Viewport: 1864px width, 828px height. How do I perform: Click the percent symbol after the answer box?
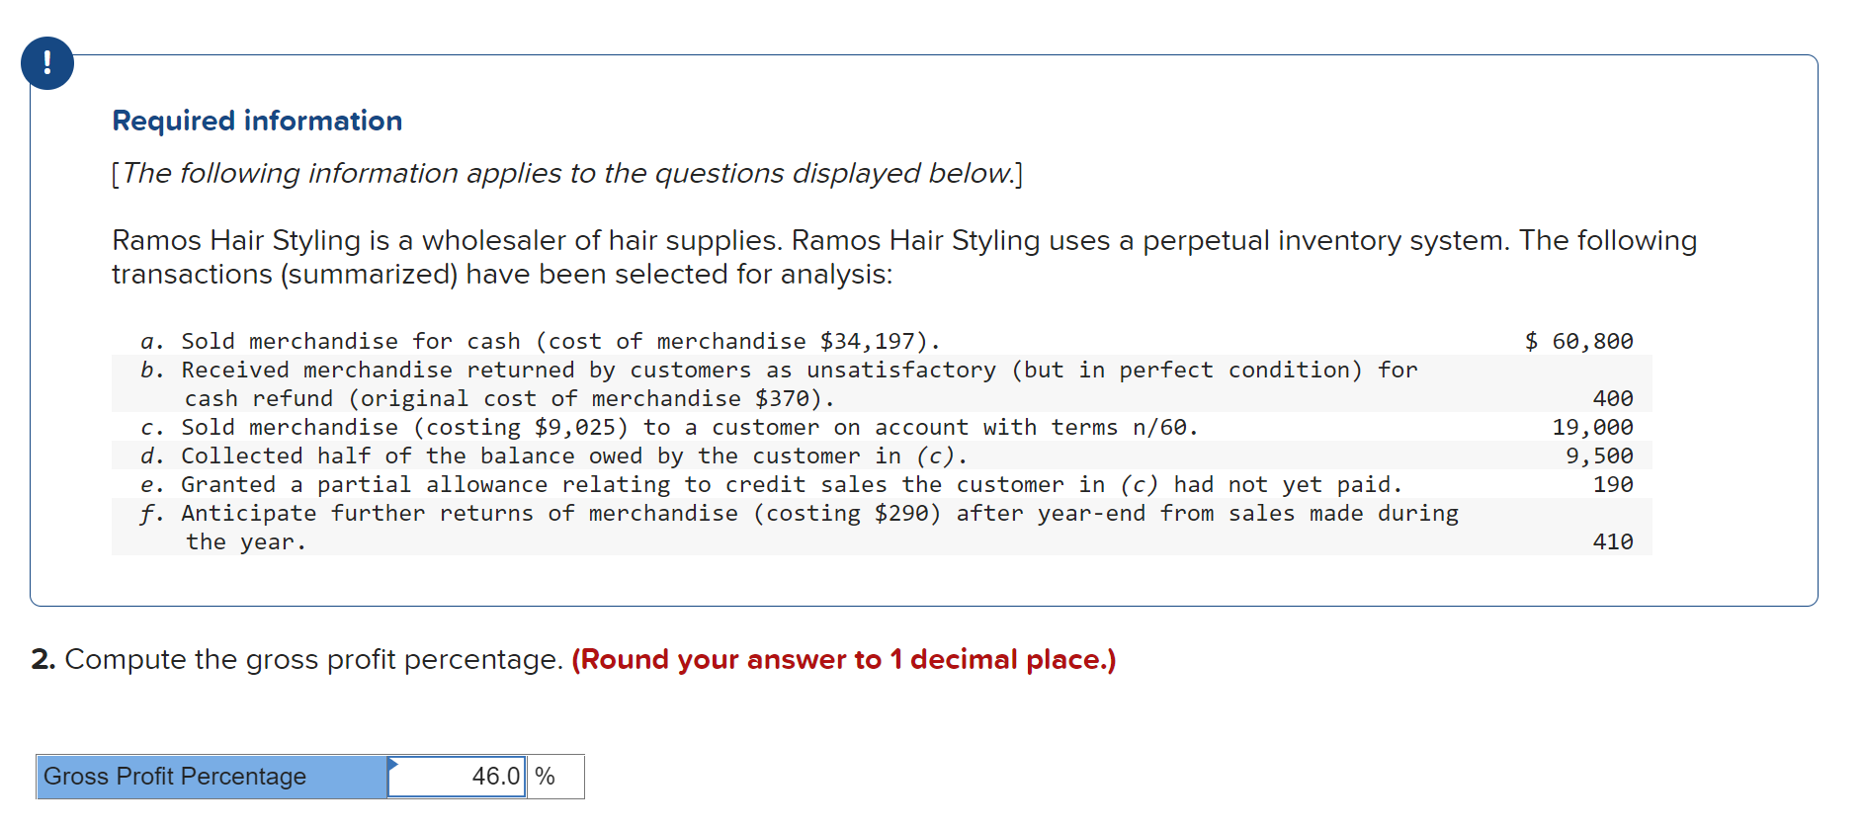tap(545, 778)
